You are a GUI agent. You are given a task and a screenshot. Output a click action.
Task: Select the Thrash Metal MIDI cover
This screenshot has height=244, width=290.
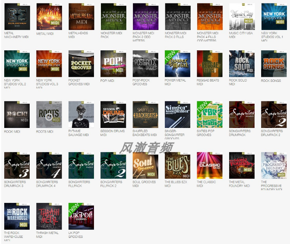(x=49, y=216)
